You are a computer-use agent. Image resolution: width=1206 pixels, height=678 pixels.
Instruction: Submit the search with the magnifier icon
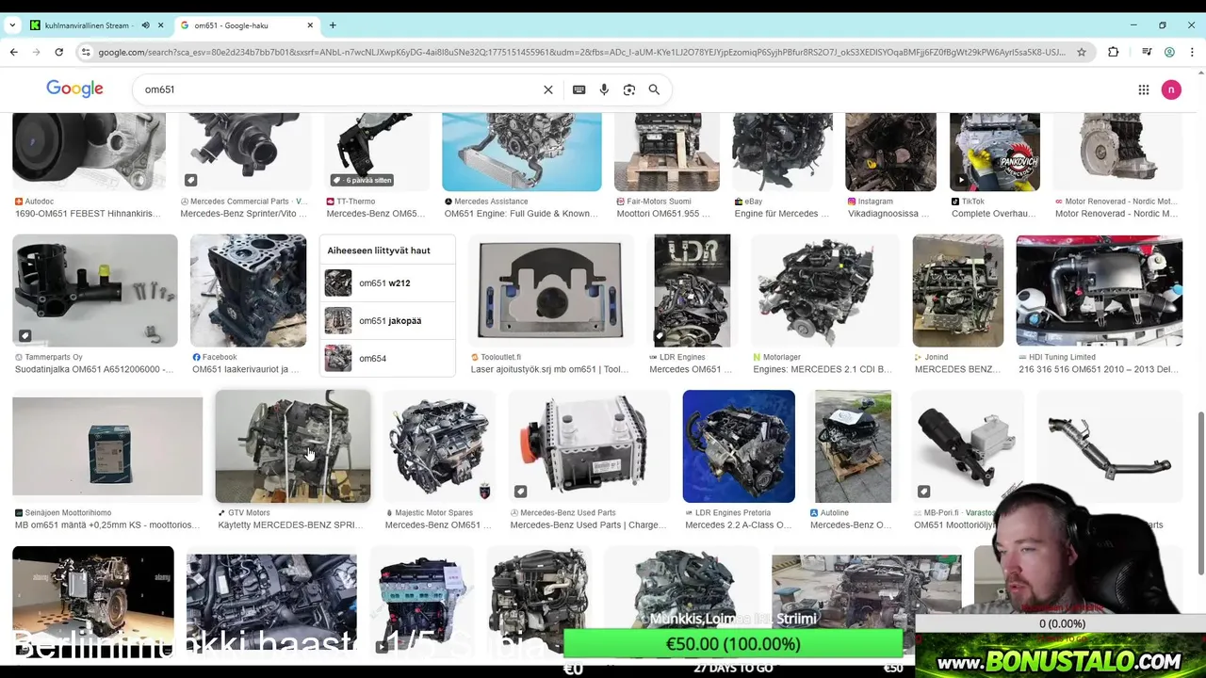(654, 89)
